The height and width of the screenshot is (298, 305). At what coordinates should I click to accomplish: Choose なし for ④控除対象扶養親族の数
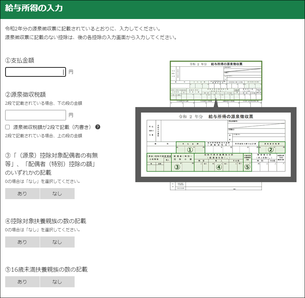[x=57, y=242]
